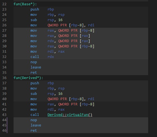Click line number 23
157x137 pixels.
[4, 9]
